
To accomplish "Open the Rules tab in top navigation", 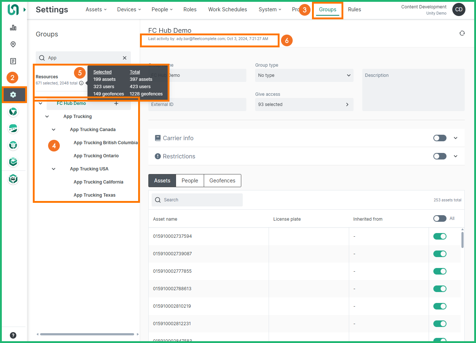I will (354, 9).
